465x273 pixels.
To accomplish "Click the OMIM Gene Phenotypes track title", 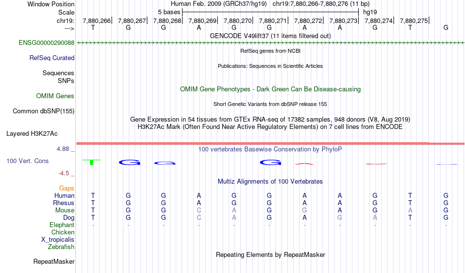I will (271, 89).
